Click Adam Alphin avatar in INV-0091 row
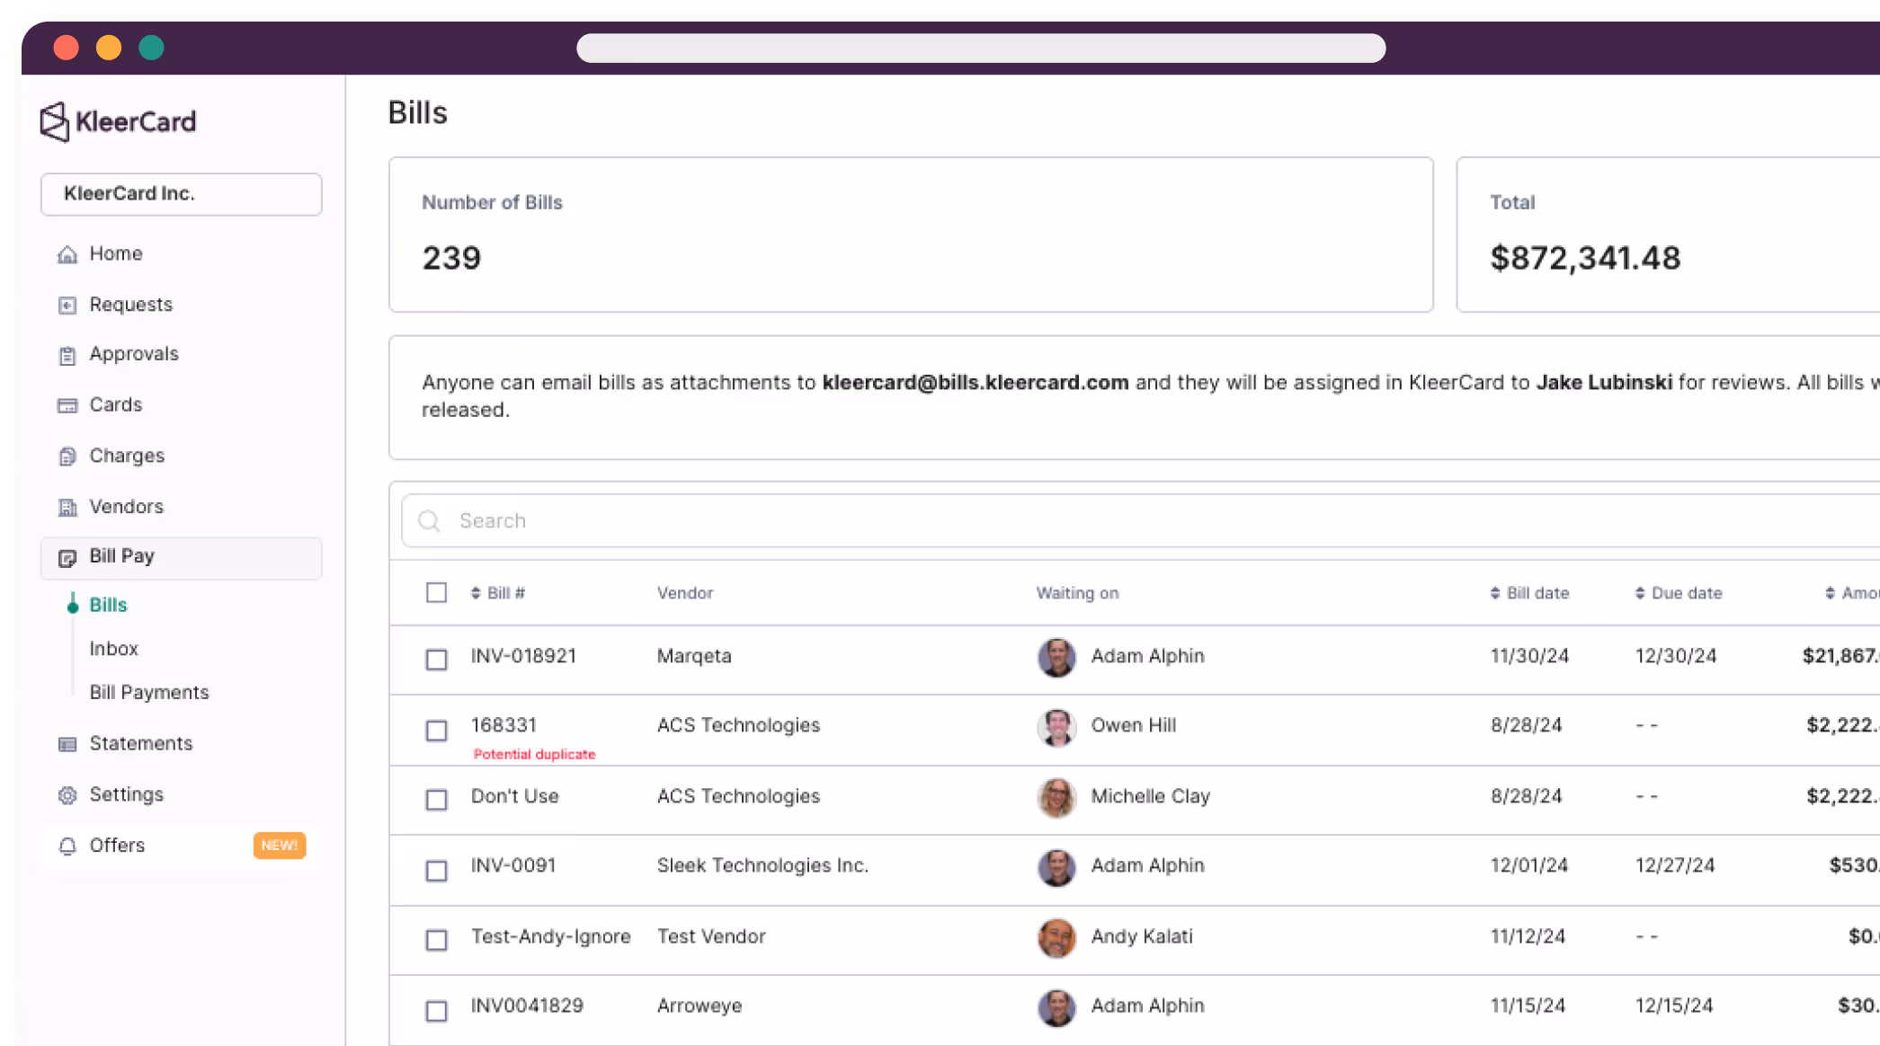Image resolution: width=1880 pixels, height=1046 pixels. 1056,866
